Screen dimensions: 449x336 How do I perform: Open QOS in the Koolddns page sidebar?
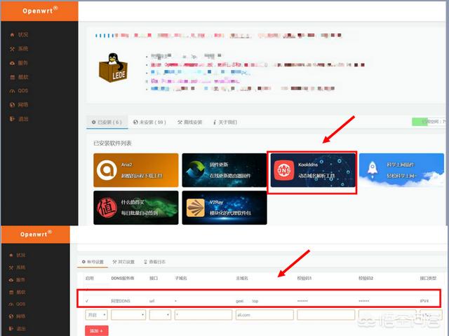18,304
